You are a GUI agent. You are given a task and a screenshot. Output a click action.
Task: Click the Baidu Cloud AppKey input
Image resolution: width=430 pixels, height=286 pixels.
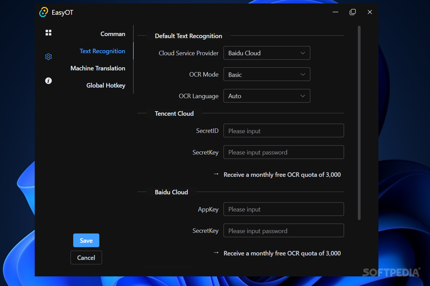(284, 209)
